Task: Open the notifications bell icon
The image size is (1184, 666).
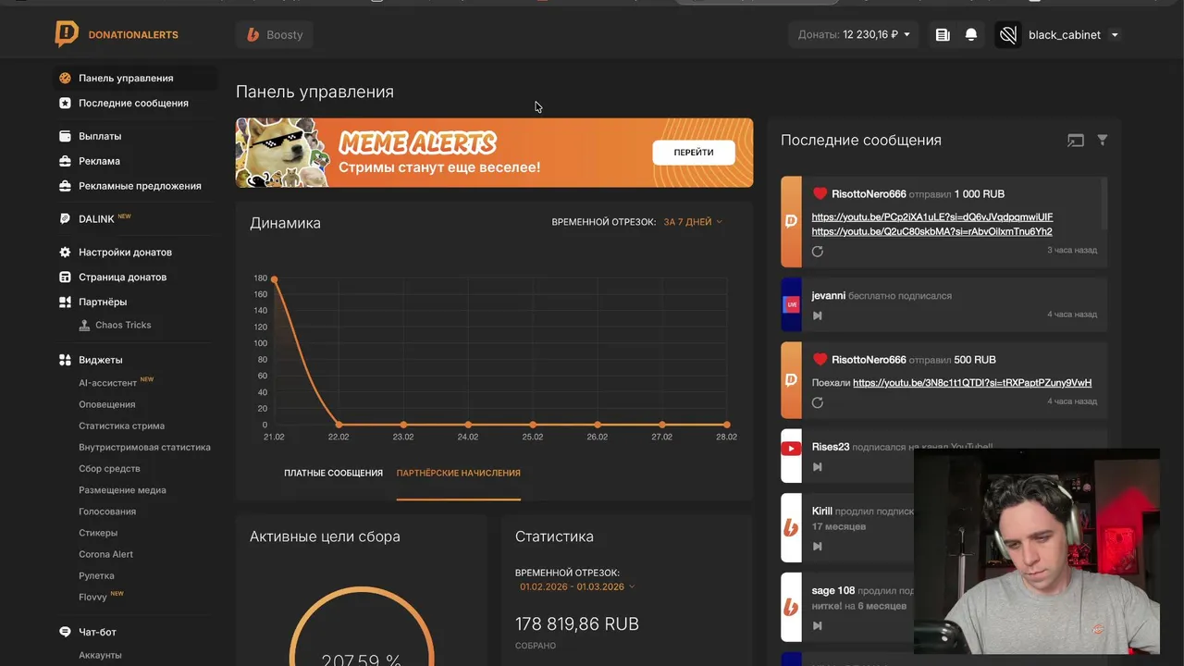Action: 971,35
